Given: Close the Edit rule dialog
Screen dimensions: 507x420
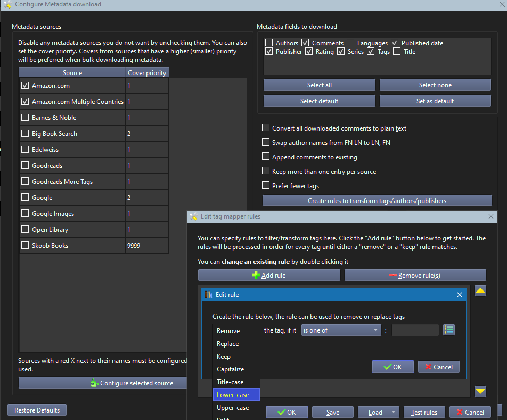Looking at the screenshot, I should point(459,295).
